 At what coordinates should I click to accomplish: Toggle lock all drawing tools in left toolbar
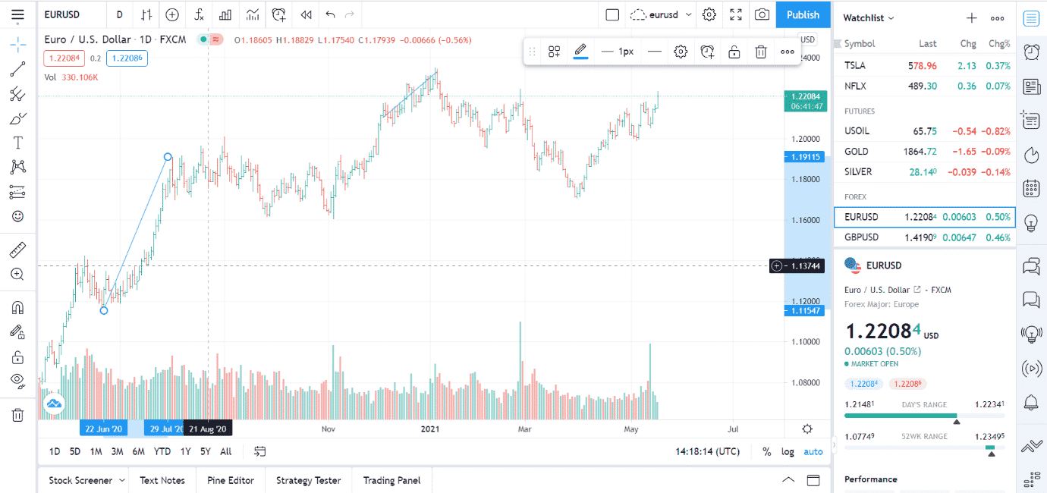[18, 356]
